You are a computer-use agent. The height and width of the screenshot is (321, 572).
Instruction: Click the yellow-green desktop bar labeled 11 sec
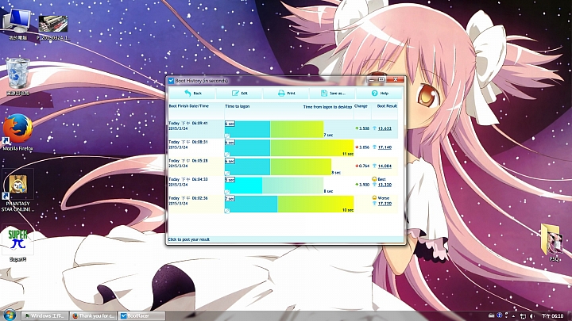(x=312, y=148)
